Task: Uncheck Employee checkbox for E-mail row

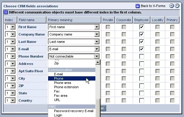Action: [142, 49]
